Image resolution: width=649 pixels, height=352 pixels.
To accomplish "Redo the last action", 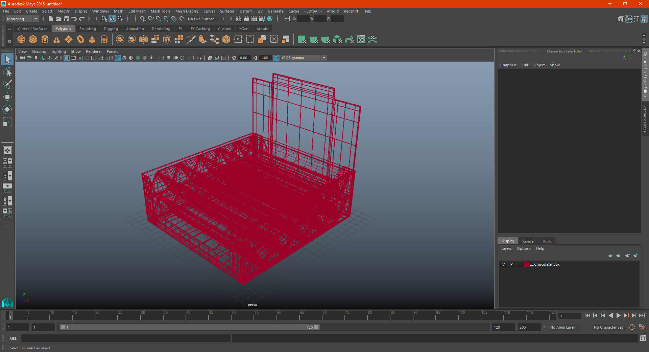I will (x=82, y=19).
